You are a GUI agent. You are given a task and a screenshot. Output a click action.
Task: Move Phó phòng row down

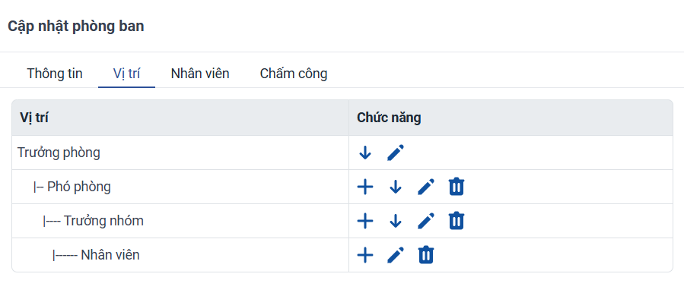click(x=395, y=187)
